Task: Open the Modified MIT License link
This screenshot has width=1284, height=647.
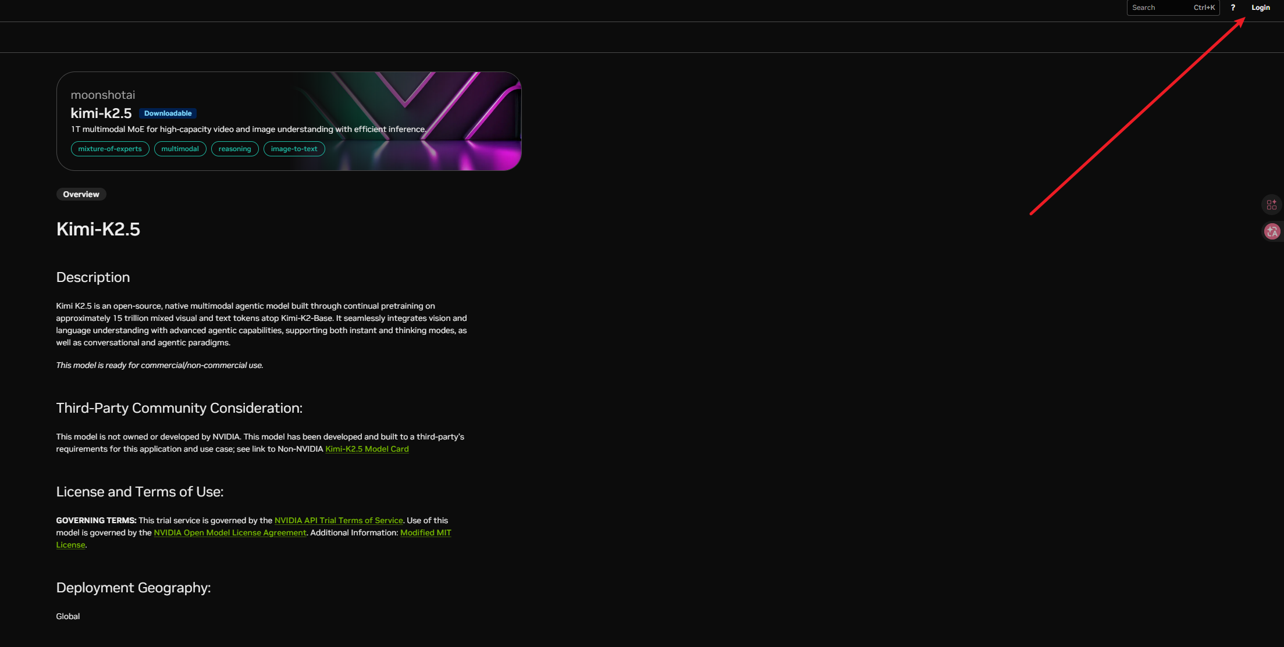Action: tap(425, 532)
